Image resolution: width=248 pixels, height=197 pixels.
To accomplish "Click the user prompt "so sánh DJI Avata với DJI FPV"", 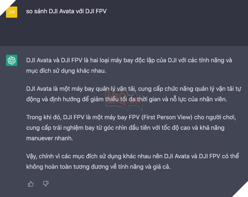I will point(66,11).
